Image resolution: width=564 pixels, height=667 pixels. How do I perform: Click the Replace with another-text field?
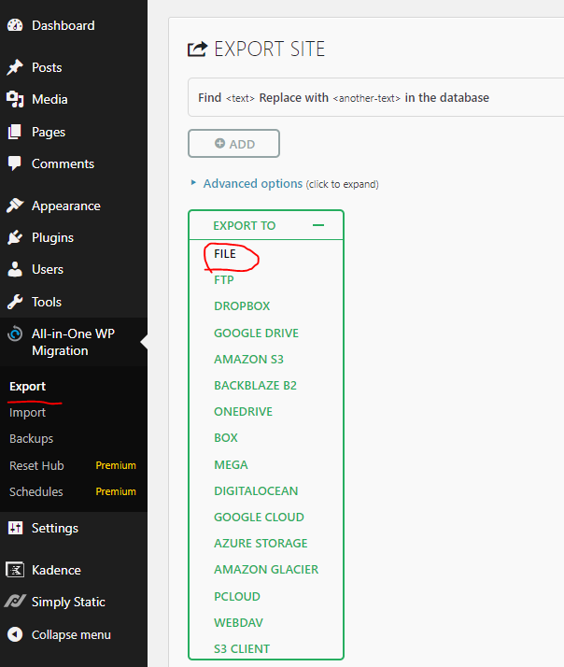[x=367, y=98]
